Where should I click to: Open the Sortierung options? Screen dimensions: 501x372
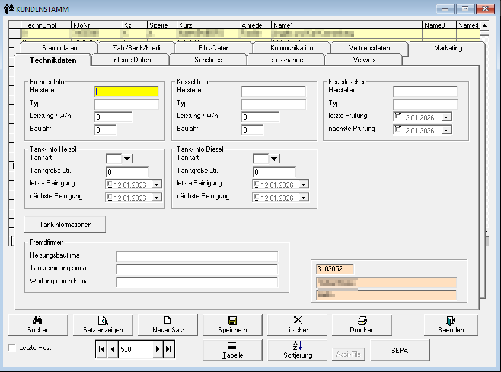coord(297,350)
